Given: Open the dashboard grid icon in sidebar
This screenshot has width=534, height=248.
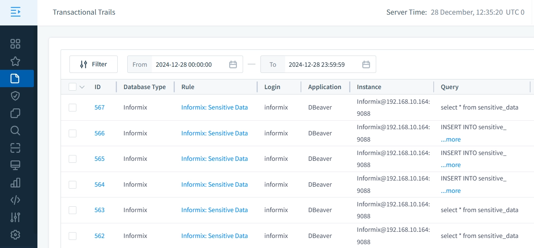Looking at the screenshot, I should click(15, 44).
